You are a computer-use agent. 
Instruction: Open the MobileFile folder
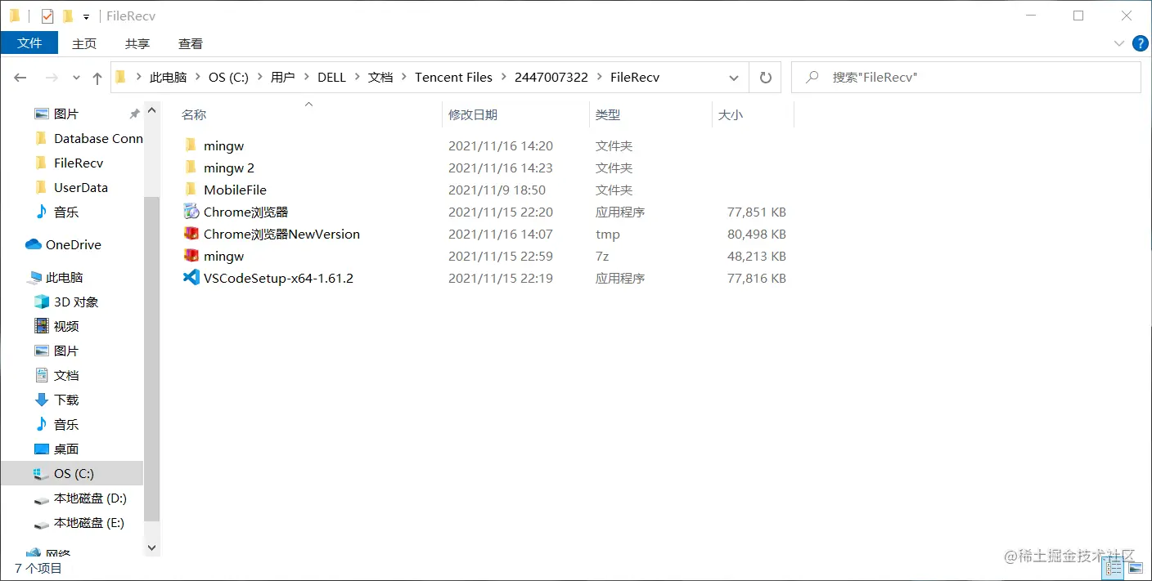tap(233, 190)
